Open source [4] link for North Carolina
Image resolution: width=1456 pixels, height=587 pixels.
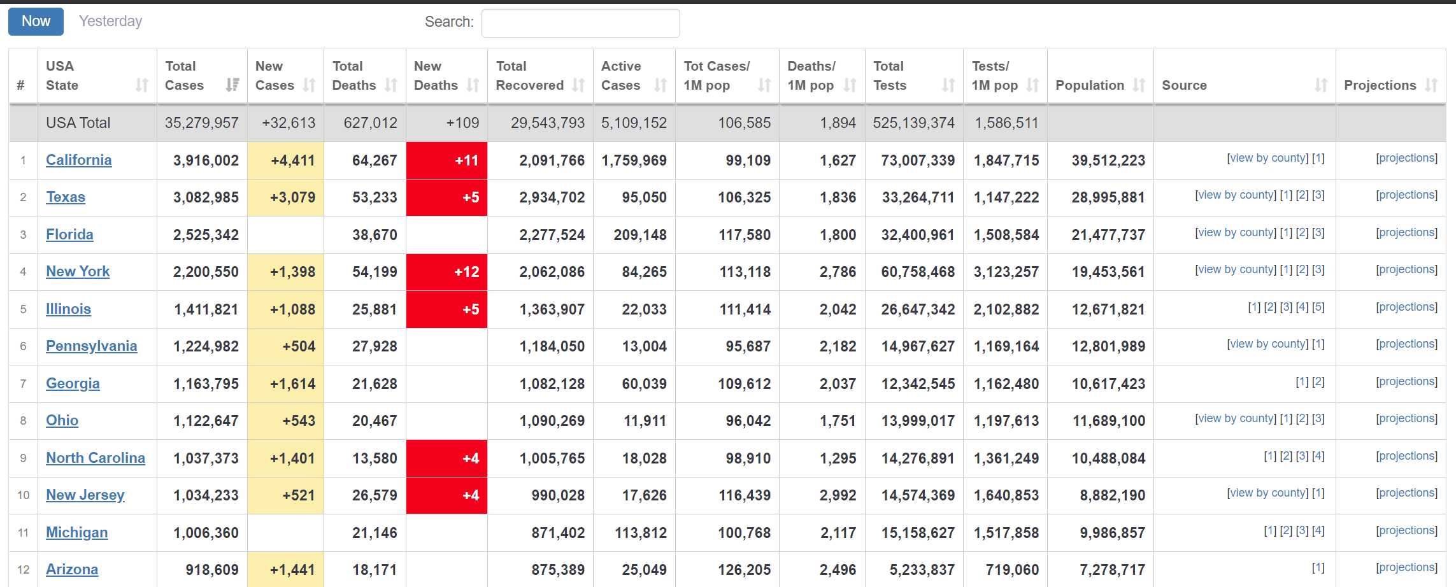tap(1318, 456)
